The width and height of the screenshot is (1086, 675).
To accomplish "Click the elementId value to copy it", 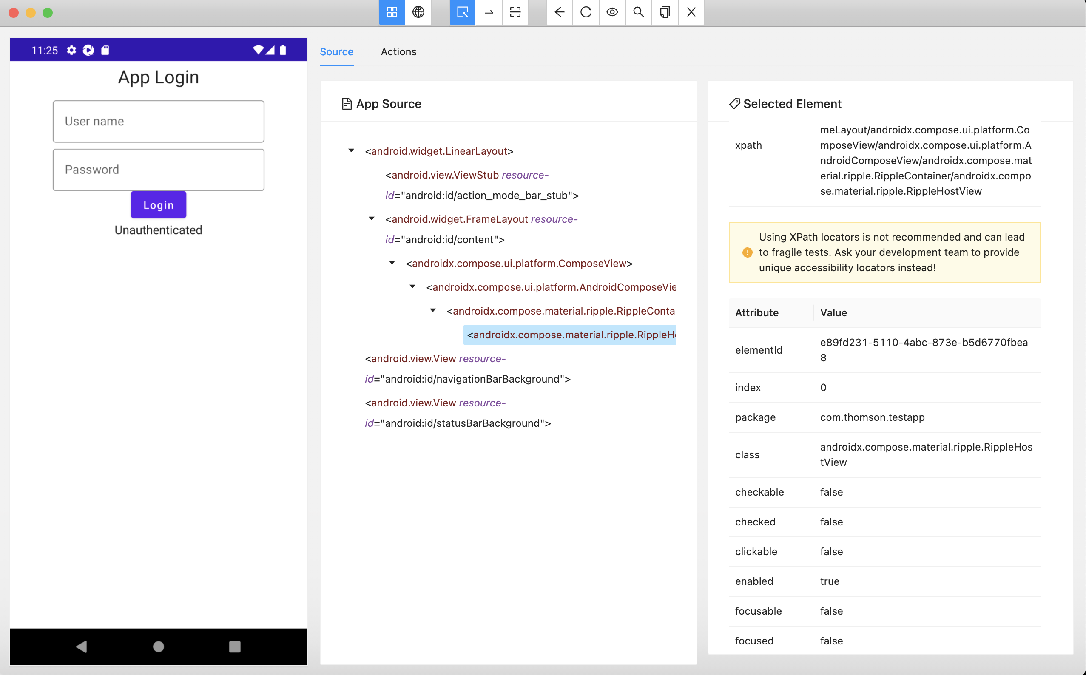I will point(924,349).
